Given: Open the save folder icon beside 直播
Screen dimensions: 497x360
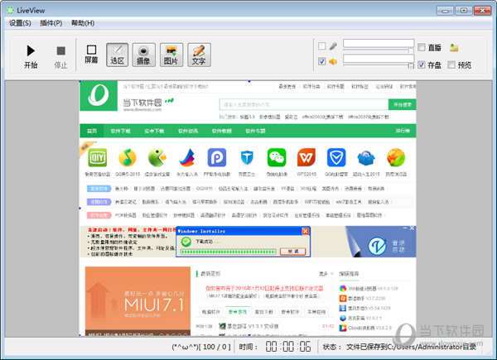Looking at the screenshot, I should click(x=454, y=48).
